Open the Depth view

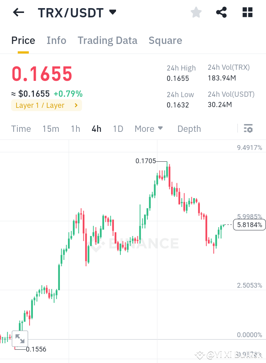coord(189,129)
